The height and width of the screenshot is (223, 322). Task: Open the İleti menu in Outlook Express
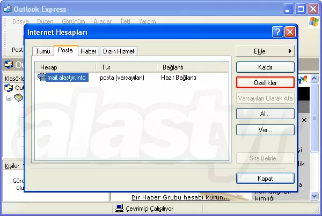pyautogui.click(x=125, y=21)
